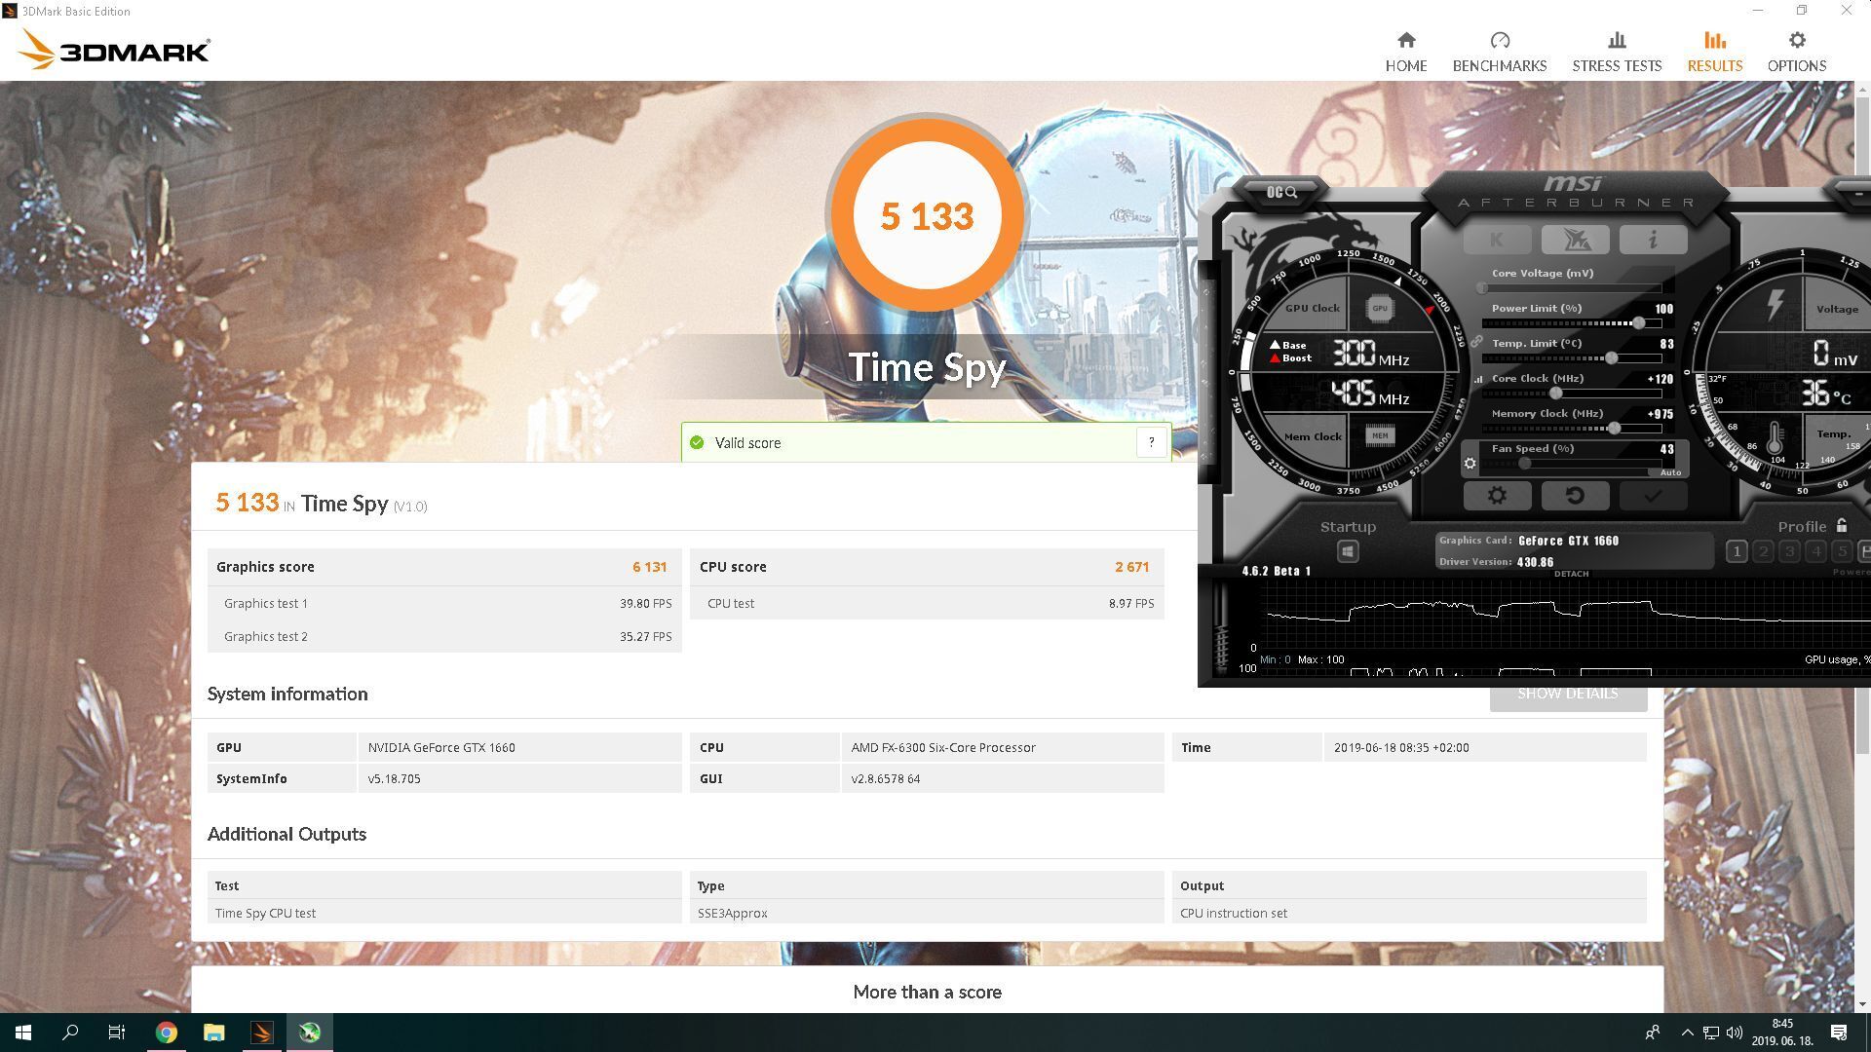
Task: Toggle link between power and temp limit
Action: pos(1475,342)
